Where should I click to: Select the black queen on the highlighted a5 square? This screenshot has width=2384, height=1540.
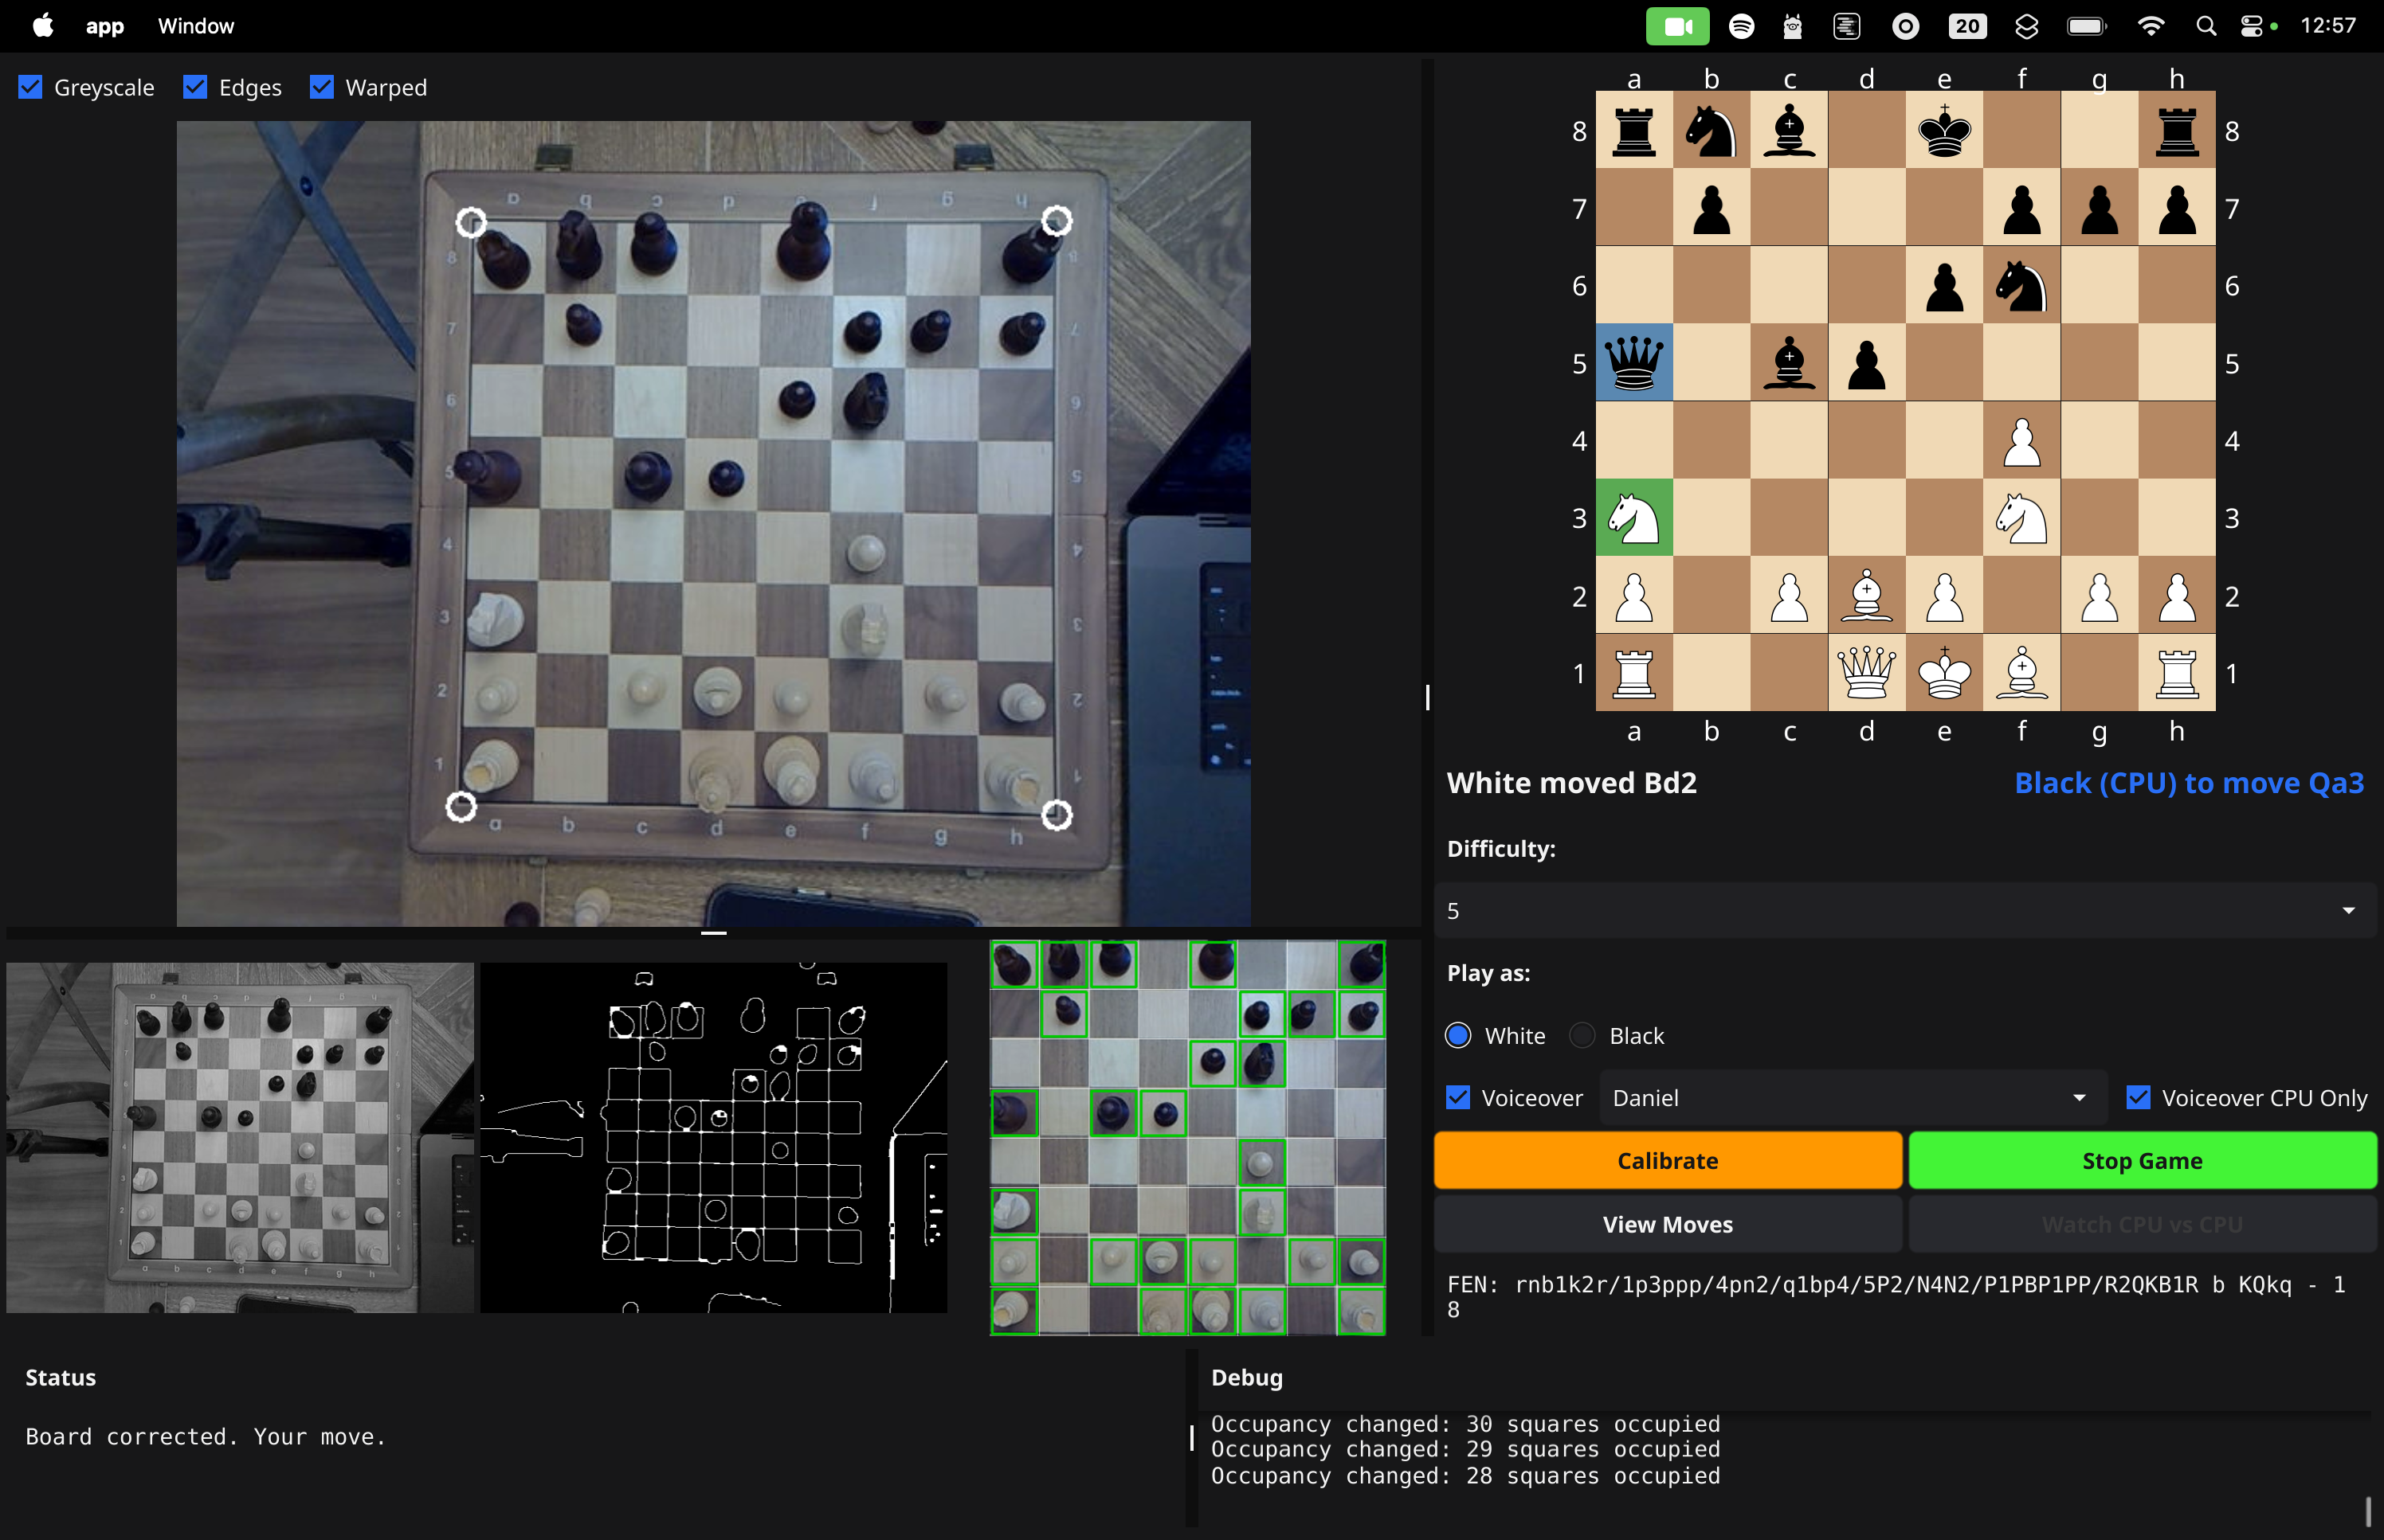point(1633,363)
